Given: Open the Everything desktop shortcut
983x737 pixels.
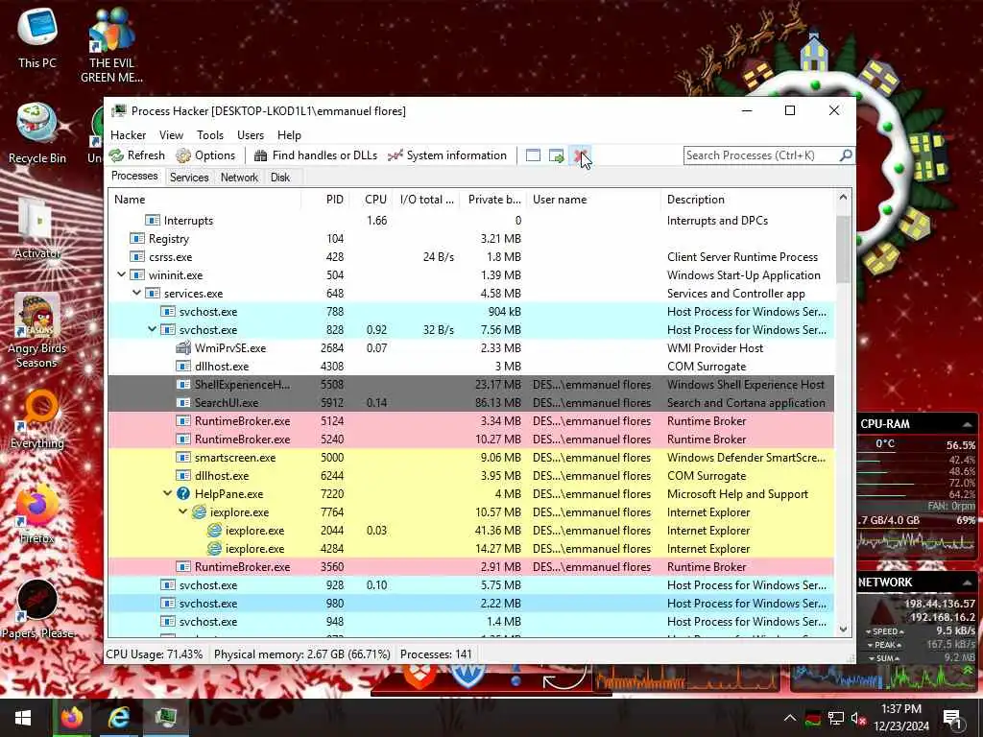Looking at the screenshot, I should pyautogui.click(x=37, y=419).
